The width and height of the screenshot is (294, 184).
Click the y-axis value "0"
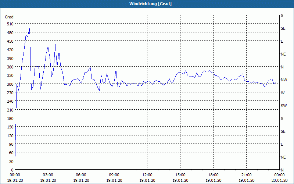click(x=12, y=170)
